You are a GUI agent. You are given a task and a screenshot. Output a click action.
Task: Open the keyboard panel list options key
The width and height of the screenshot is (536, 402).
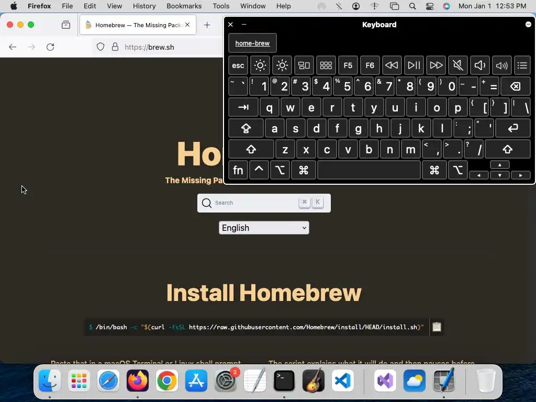522,65
